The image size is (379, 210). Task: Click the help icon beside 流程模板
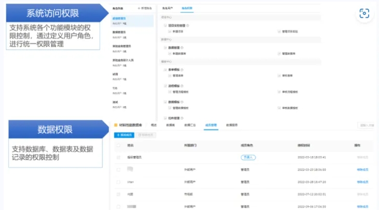[x=182, y=85]
